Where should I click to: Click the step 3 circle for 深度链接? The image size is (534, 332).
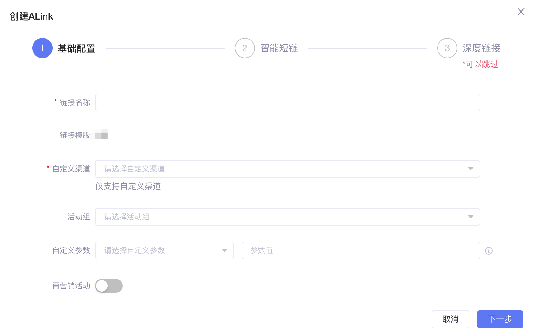coord(447,48)
